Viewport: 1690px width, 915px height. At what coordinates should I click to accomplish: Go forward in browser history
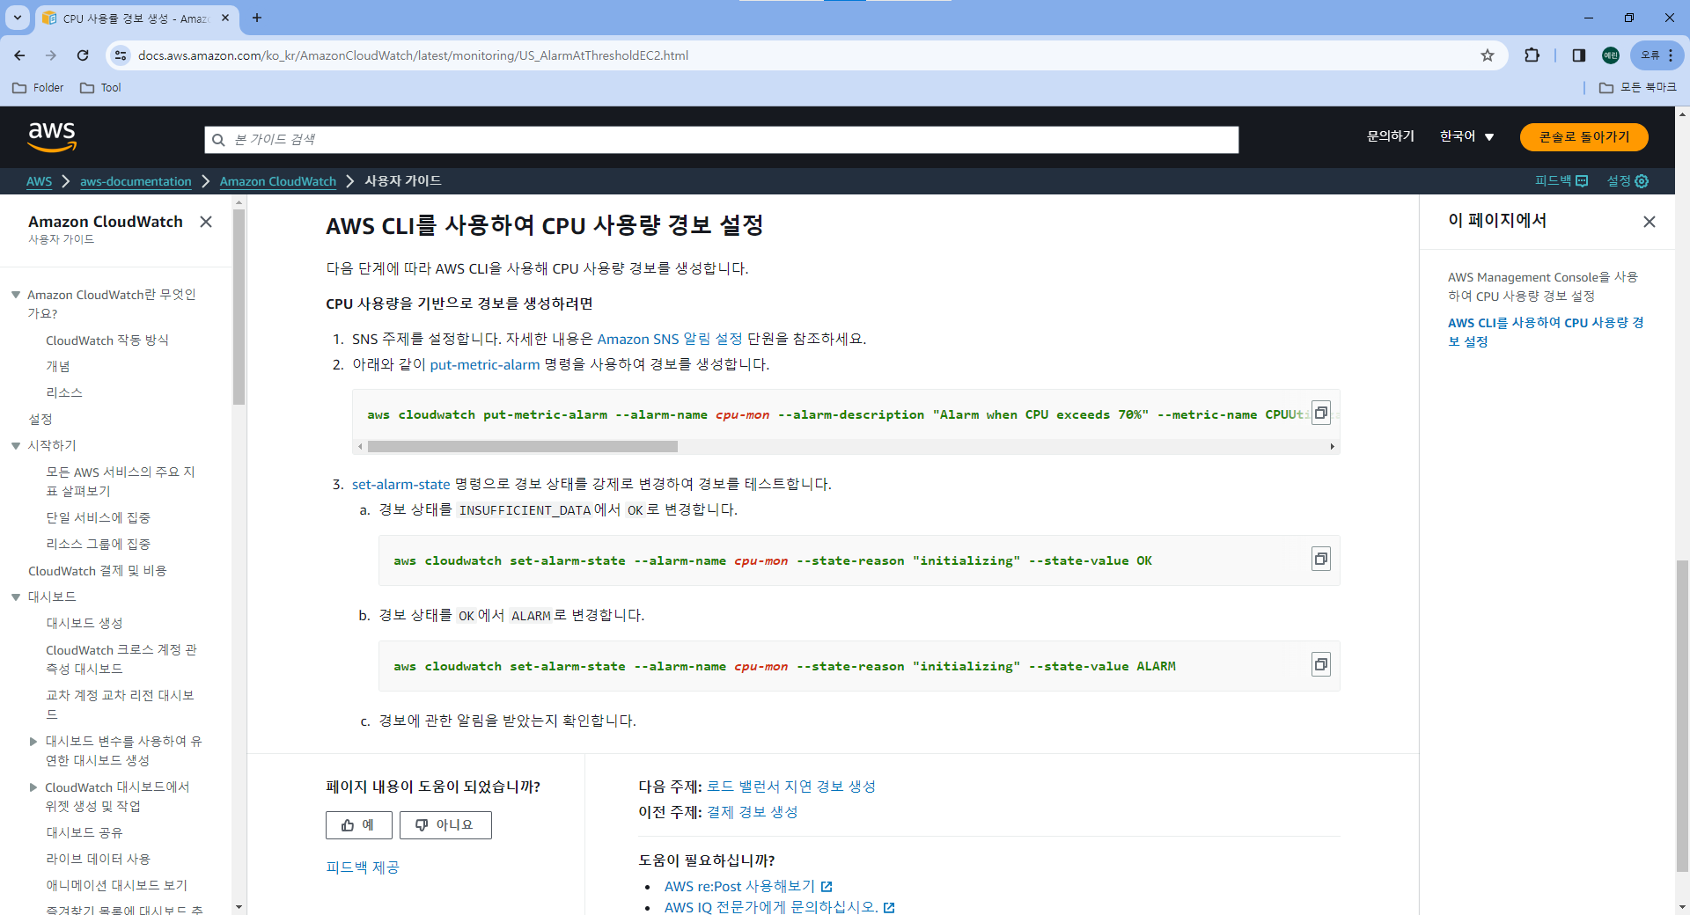tap(51, 55)
